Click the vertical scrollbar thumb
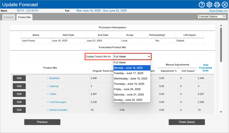The image size is (229, 133). 221,45
